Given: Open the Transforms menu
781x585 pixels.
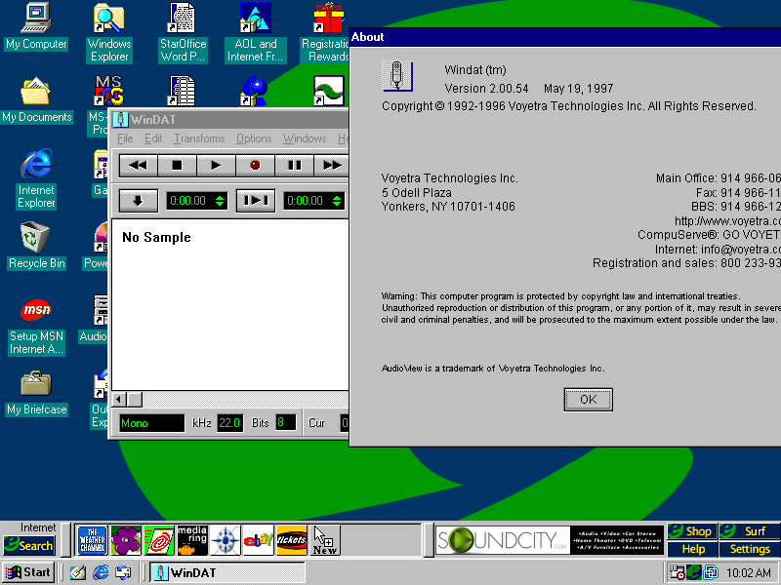Looking at the screenshot, I should point(199,138).
